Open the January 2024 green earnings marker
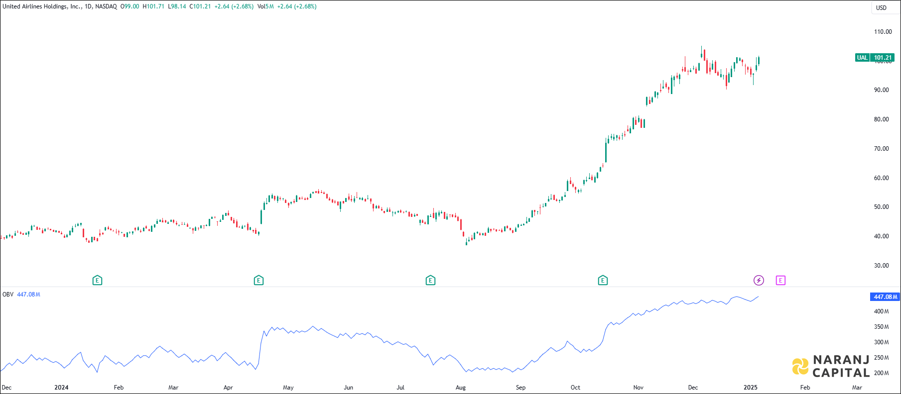Viewport: 901px width, 394px height. coord(97,281)
